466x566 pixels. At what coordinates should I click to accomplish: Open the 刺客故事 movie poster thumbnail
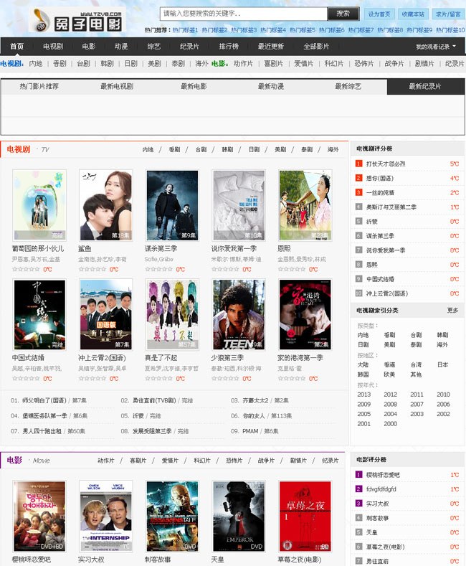click(172, 517)
